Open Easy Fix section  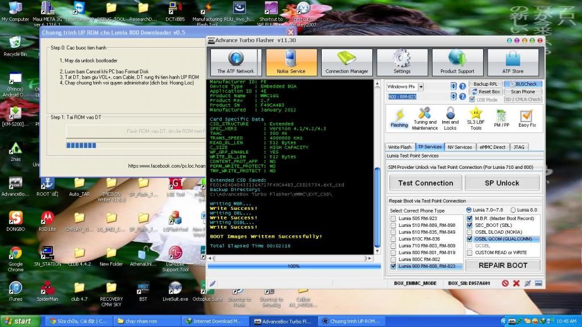(x=527, y=118)
